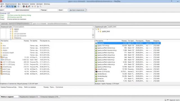The width and height of the screenshot is (180, 101).
Task: Open the quickconnect history dropdown arrow
Action: (86, 10)
